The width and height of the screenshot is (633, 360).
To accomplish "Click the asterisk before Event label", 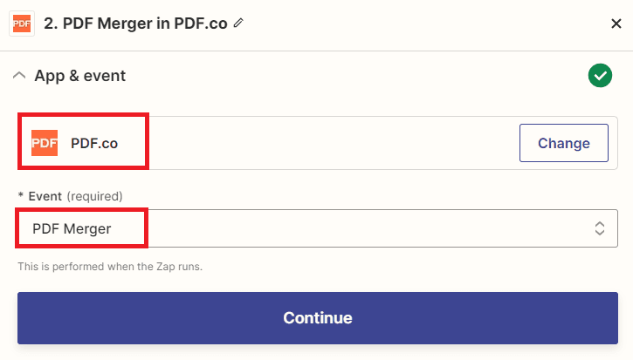I will (21, 196).
